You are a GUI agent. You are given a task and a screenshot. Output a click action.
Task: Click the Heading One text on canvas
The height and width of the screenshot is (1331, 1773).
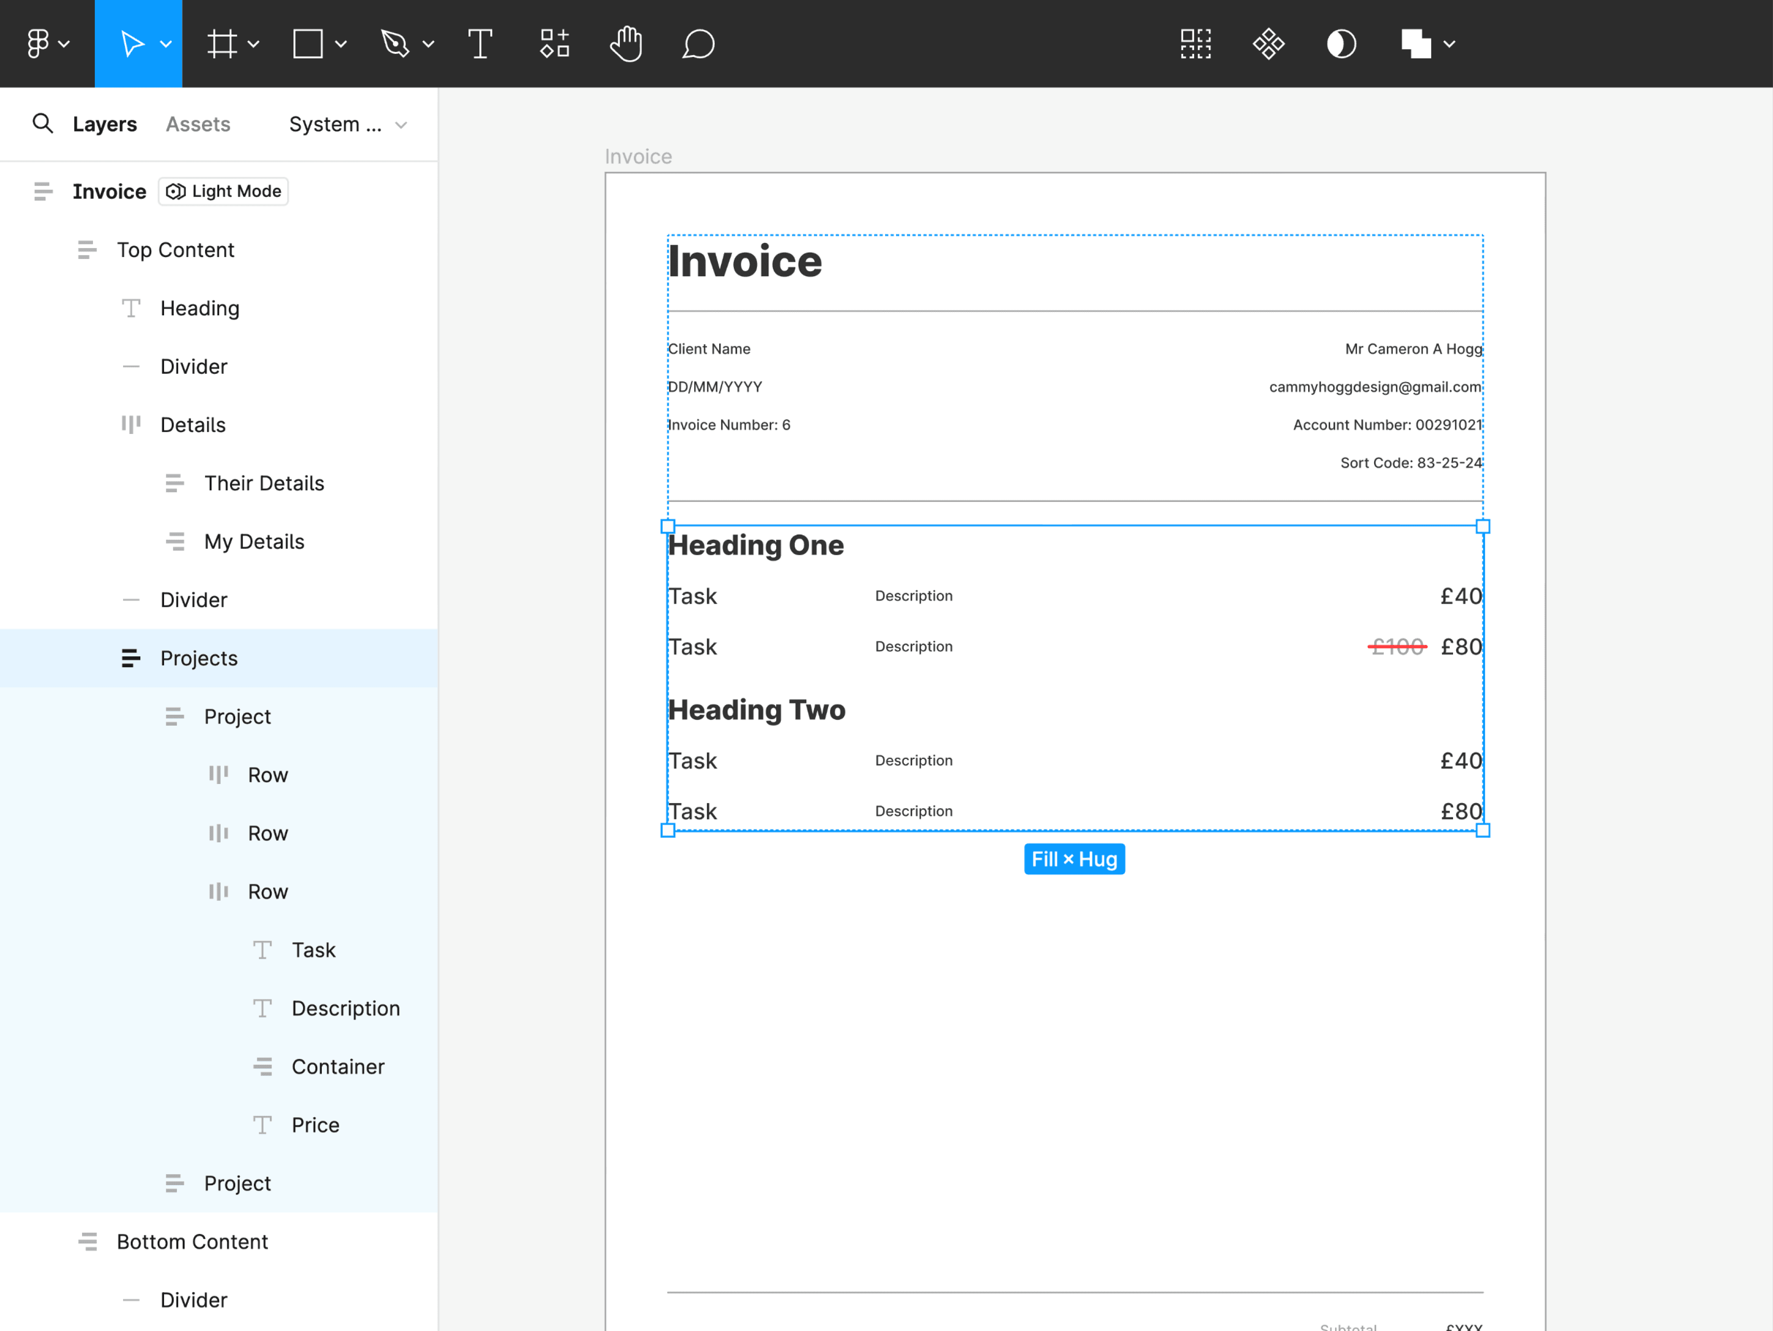(x=756, y=545)
